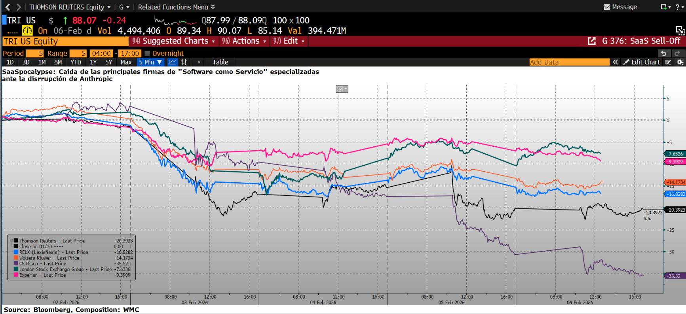
Task: Click the -7.6336 green value tag
Action: point(675,154)
